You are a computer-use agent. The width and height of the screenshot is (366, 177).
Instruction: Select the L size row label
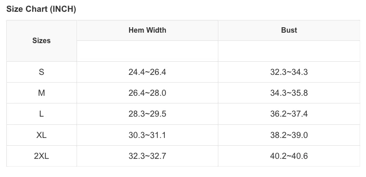coord(42,114)
